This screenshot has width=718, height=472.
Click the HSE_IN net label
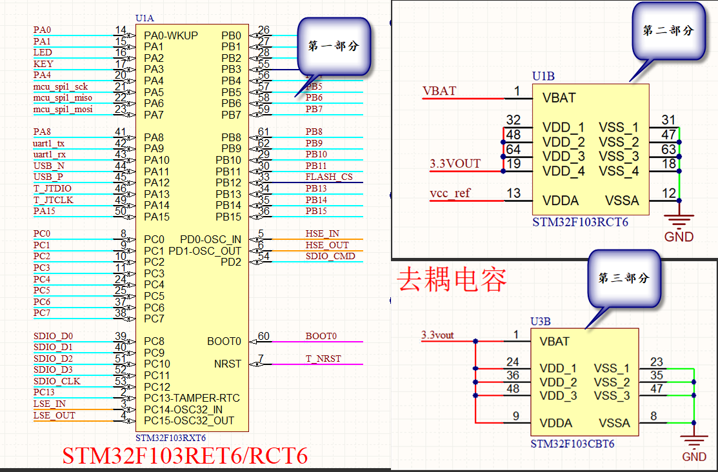[323, 234]
